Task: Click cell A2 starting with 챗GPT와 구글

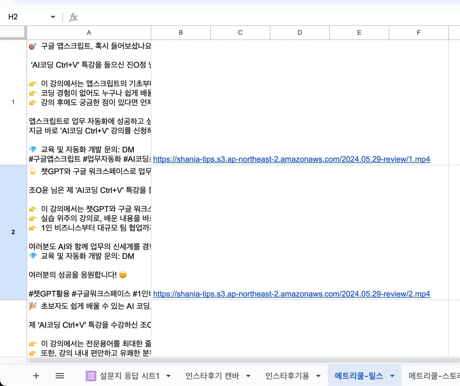Action: click(89, 232)
